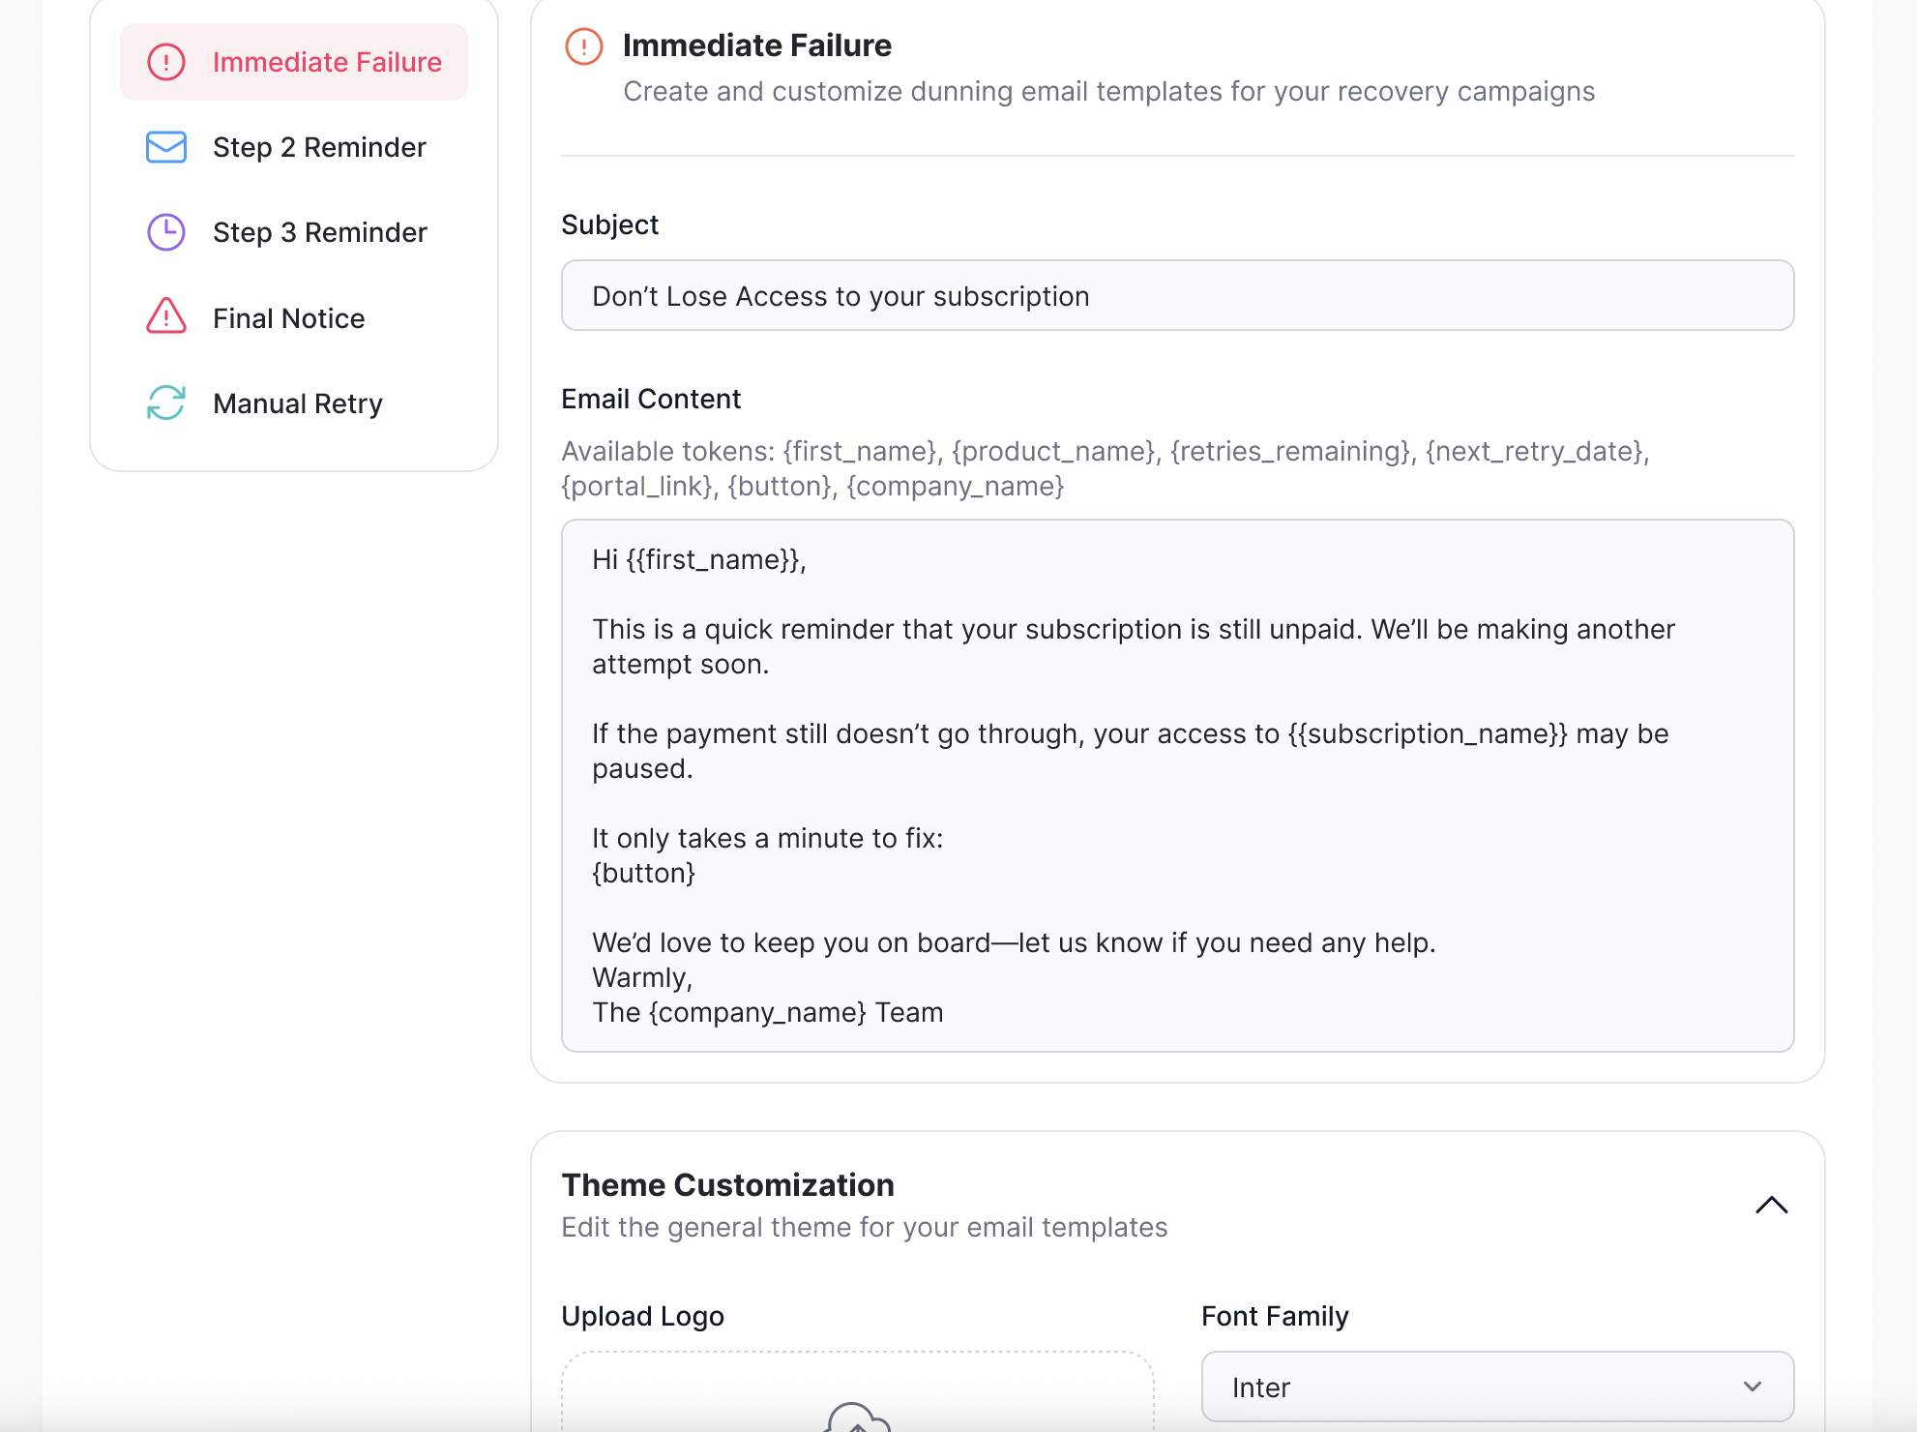The height and width of the screenshot is (1432, 1917).
Task: Collapse the Theme Customization section chevron
Action: coord(1772,1205)
